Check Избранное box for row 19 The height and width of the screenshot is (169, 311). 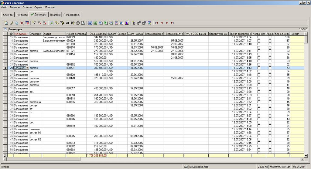tap(259, 51)
